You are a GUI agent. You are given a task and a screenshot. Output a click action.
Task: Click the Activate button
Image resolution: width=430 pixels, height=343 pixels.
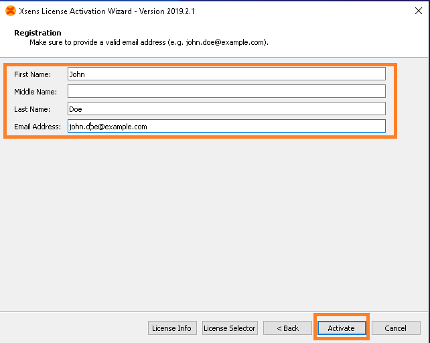coord(341,328)
